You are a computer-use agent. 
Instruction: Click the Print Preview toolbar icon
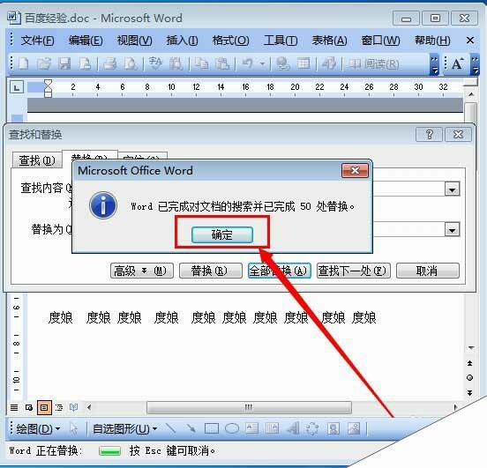[131, 63]
